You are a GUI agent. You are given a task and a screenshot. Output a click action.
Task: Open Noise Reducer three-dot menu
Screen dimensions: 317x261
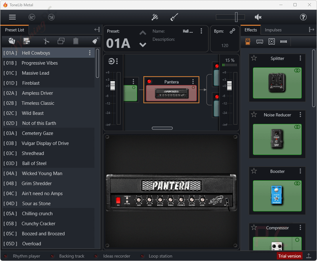point(300,115)
